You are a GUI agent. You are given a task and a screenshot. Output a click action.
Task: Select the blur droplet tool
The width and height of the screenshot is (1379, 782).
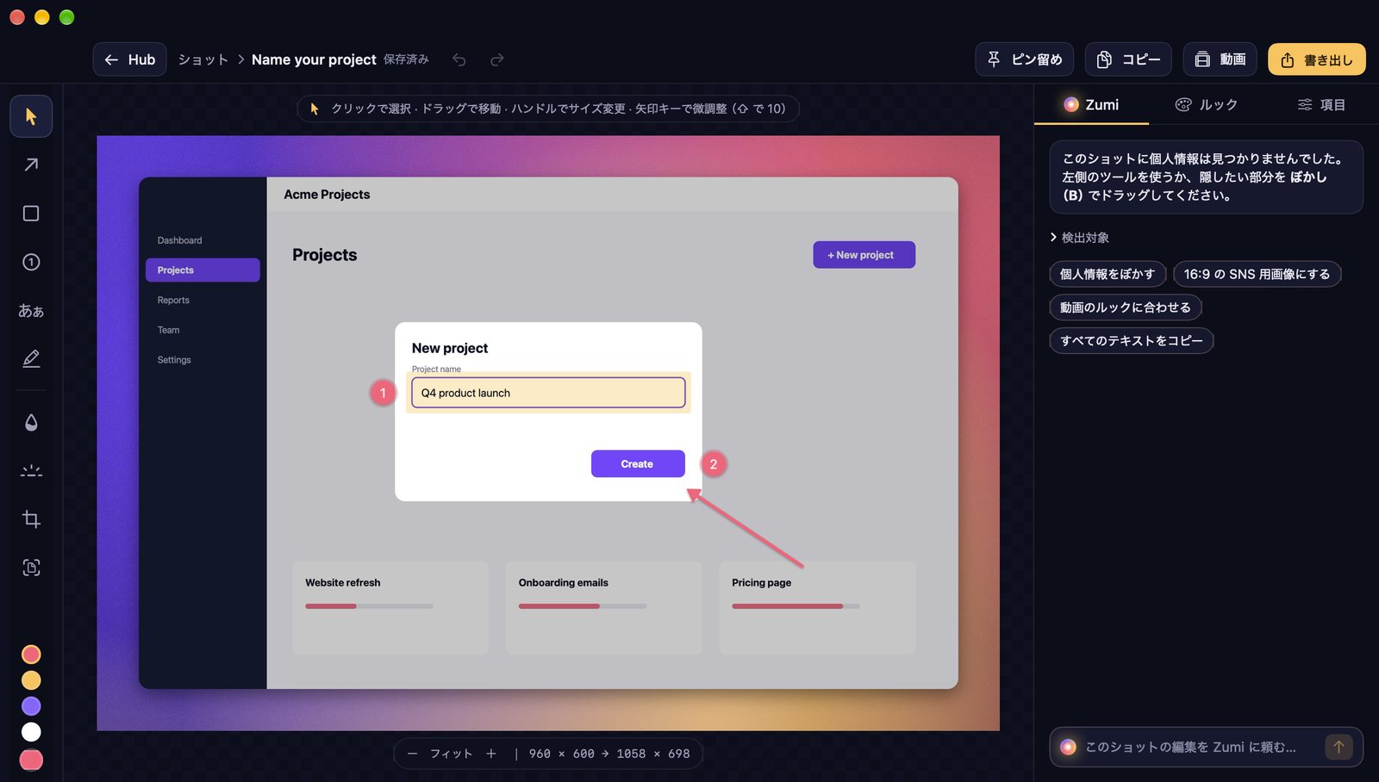pos(31,422)
